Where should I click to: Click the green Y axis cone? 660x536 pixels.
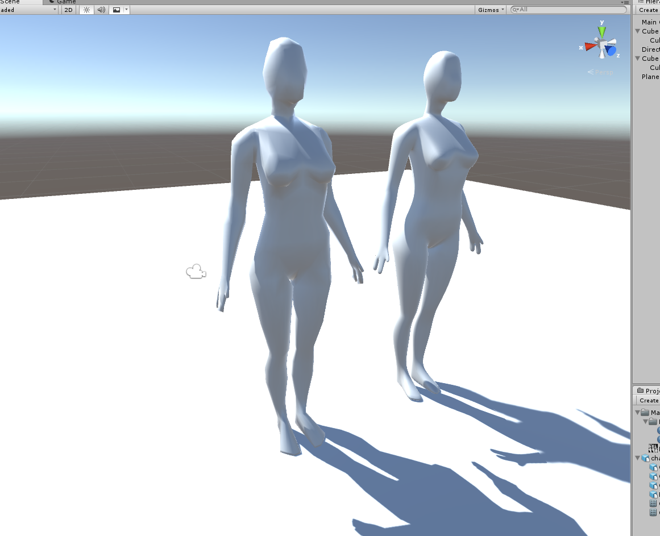click(602, 32)
